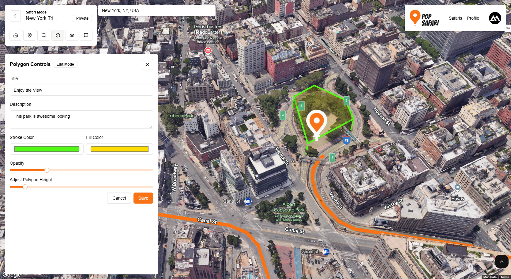The width and height of the screenshot is (511, 279).
Task: Open the profile avatar logo
Action: (495, 18)
